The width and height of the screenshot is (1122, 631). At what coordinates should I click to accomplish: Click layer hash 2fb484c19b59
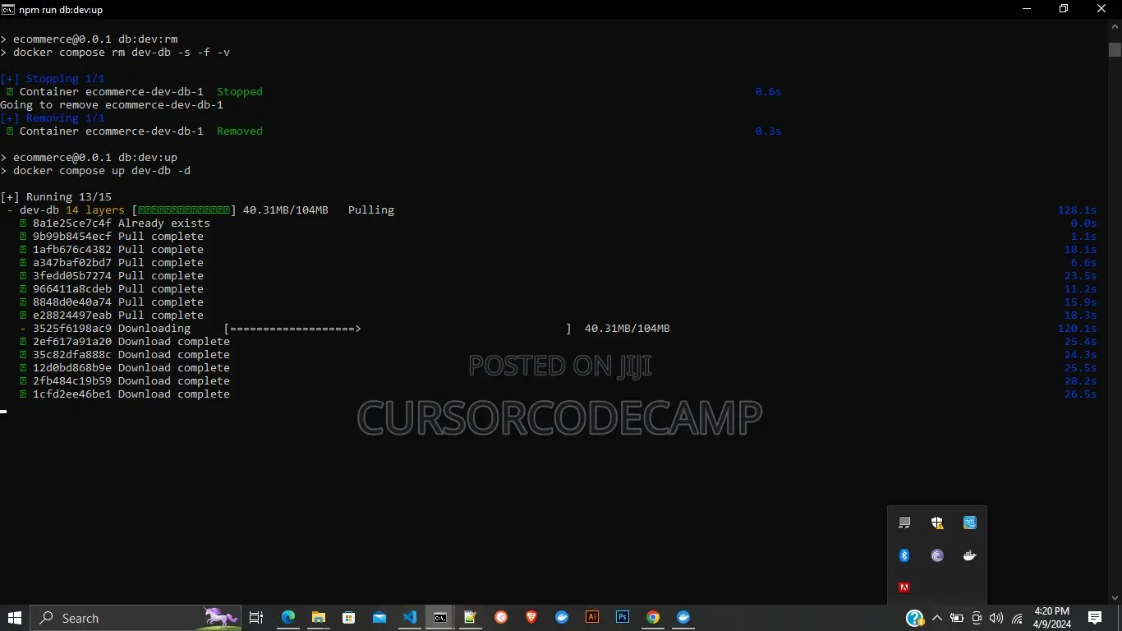[x=72, y=381]
